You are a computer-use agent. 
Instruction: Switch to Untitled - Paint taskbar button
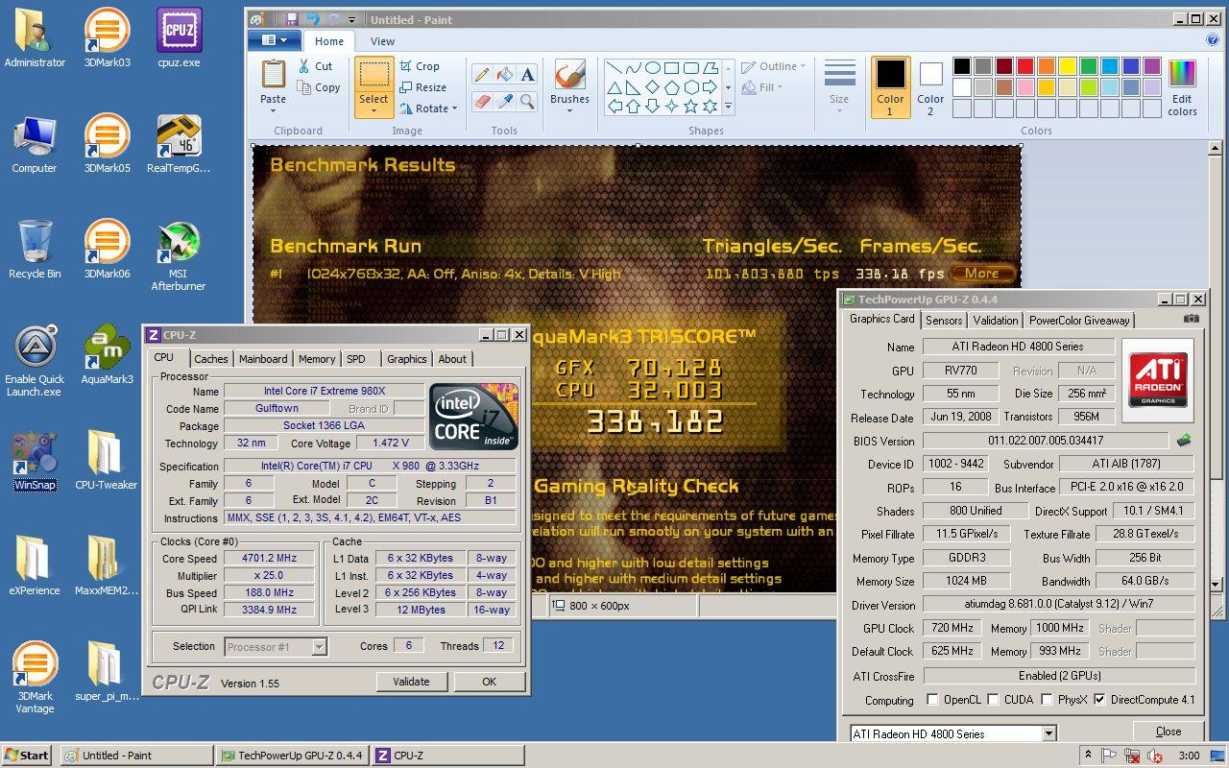pos(136,756)
